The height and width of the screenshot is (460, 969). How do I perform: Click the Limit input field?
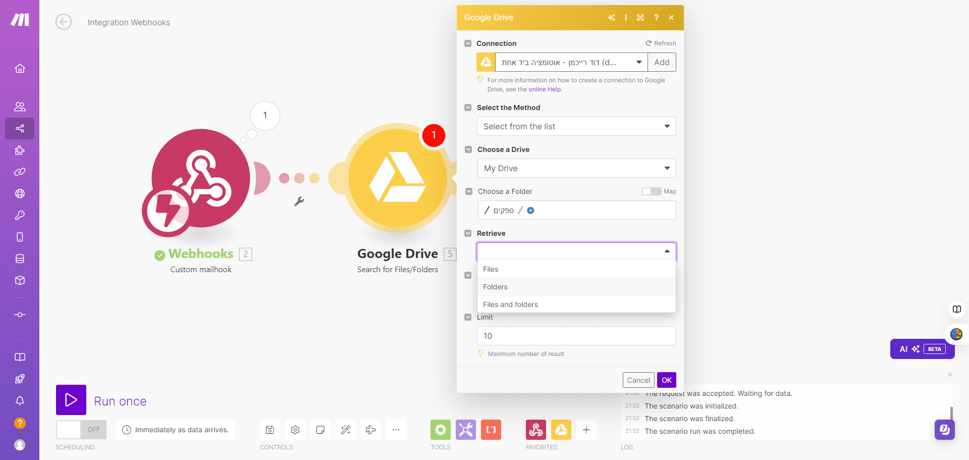(576, 336)
